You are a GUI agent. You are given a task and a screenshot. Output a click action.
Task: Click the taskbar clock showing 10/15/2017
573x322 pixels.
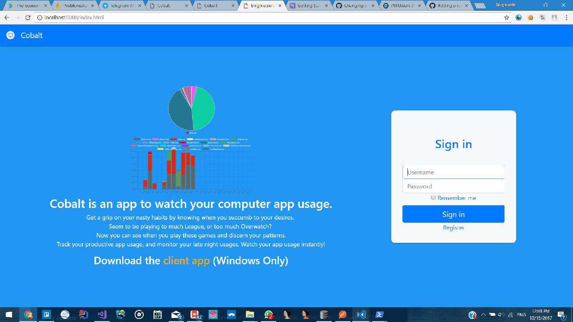point(541,315)
